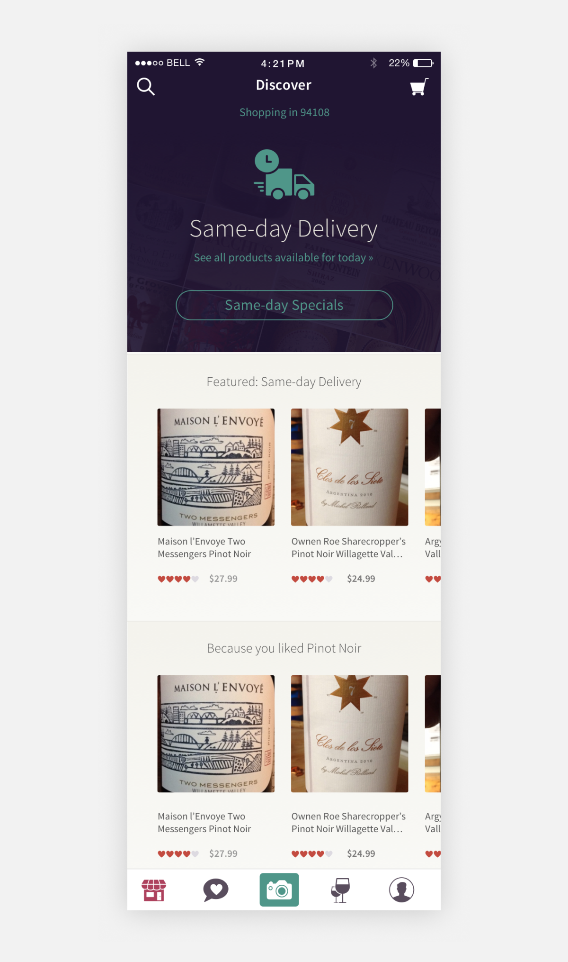568x962 pixels.
Task: Open Clos de los Siete thumbnail in Featured
Action: pos(349,467)
